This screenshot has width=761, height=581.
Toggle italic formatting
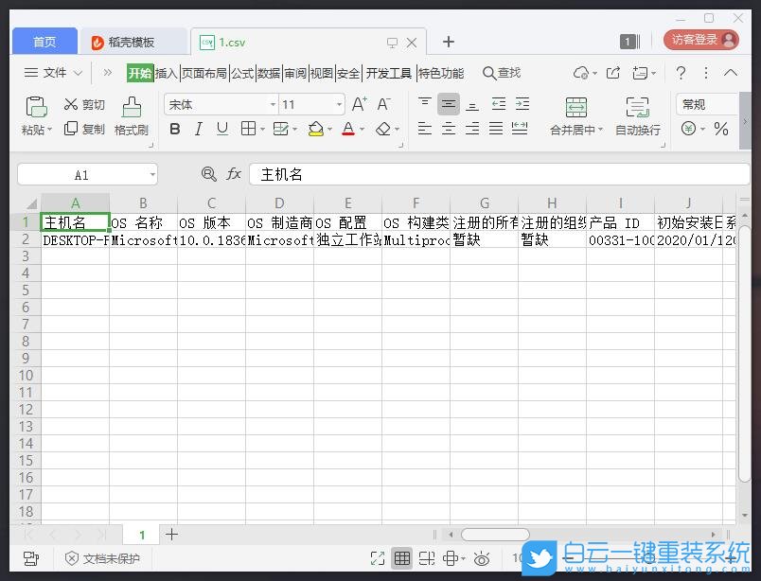[x=197, y=129]
